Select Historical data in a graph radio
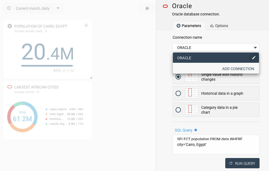The height and width of the screenshot is (171, 269). [x=178, y=93]
